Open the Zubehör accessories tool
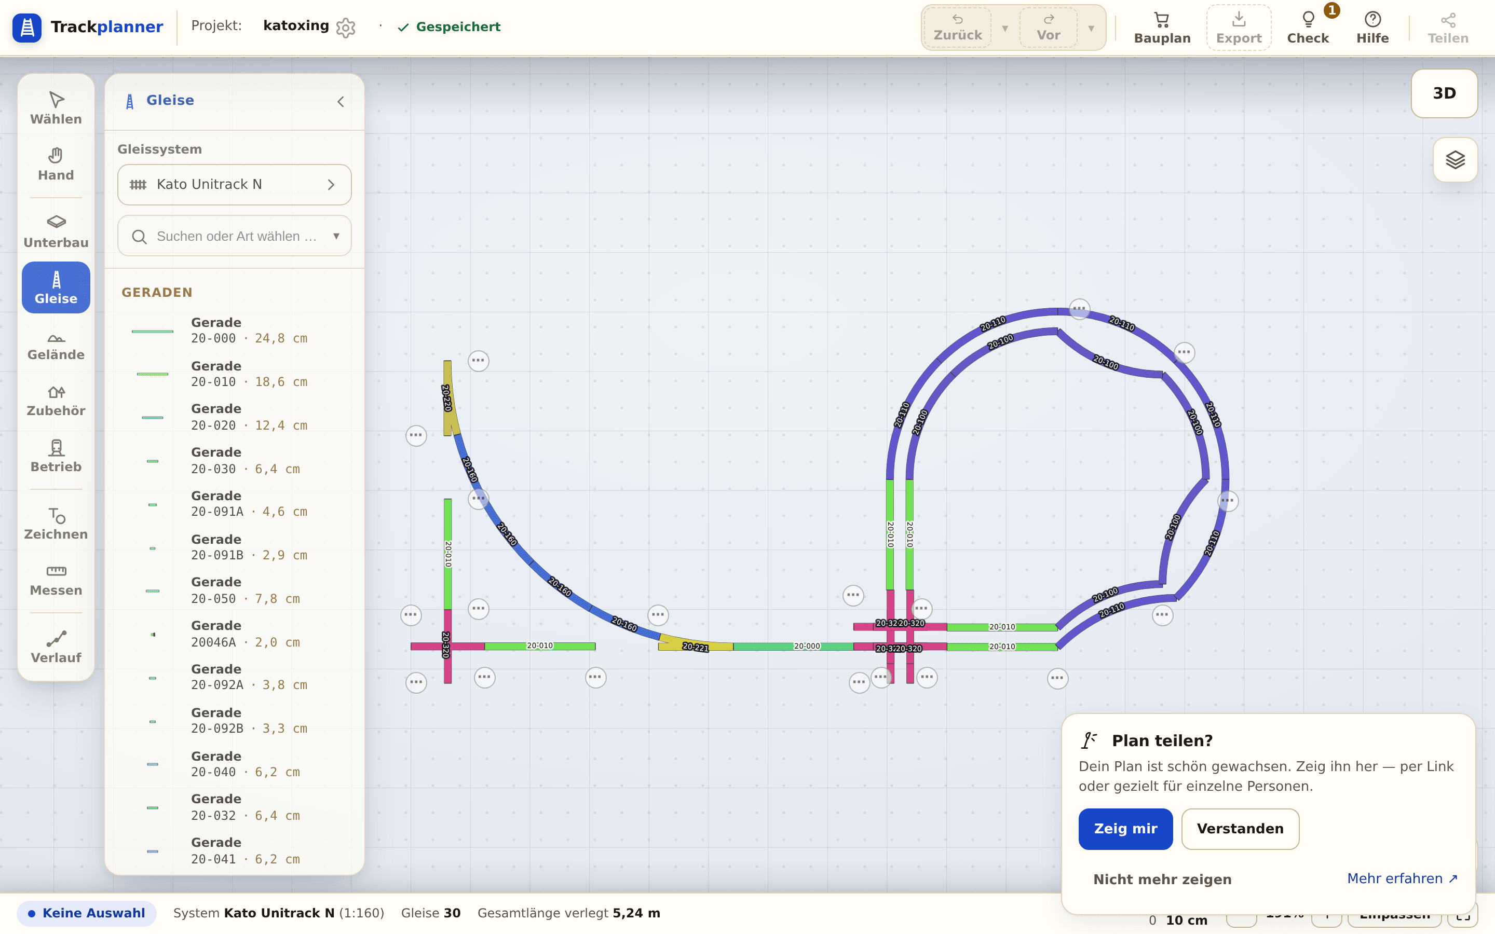 (56, 400)
